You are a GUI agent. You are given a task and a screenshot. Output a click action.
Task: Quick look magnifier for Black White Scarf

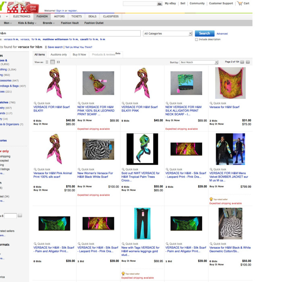click(x=79, y=170)
